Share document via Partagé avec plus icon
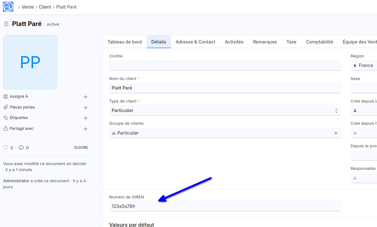 (x=85, y=129)
